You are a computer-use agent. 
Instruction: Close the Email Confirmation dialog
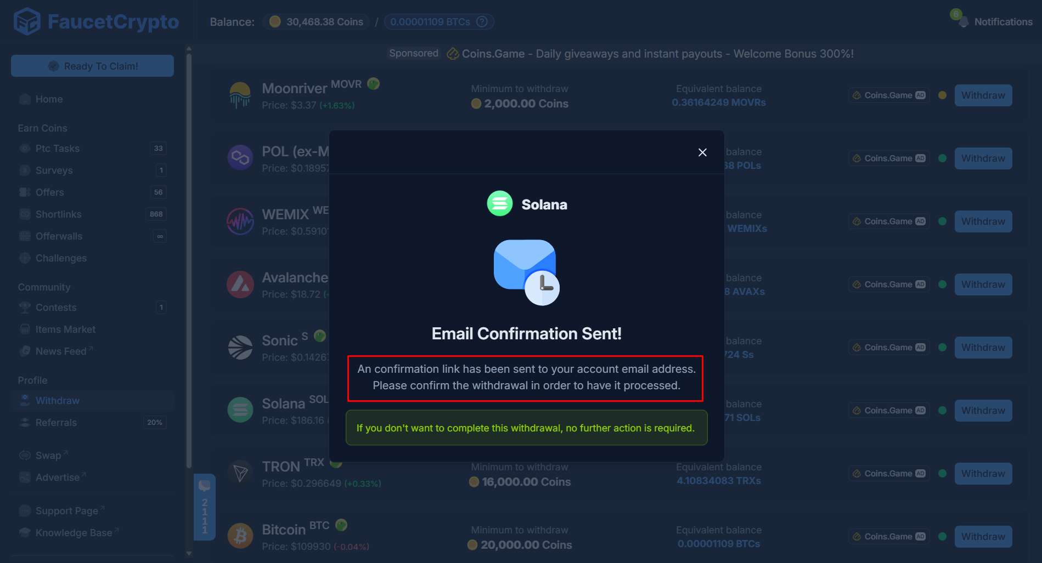coord(702,152)
